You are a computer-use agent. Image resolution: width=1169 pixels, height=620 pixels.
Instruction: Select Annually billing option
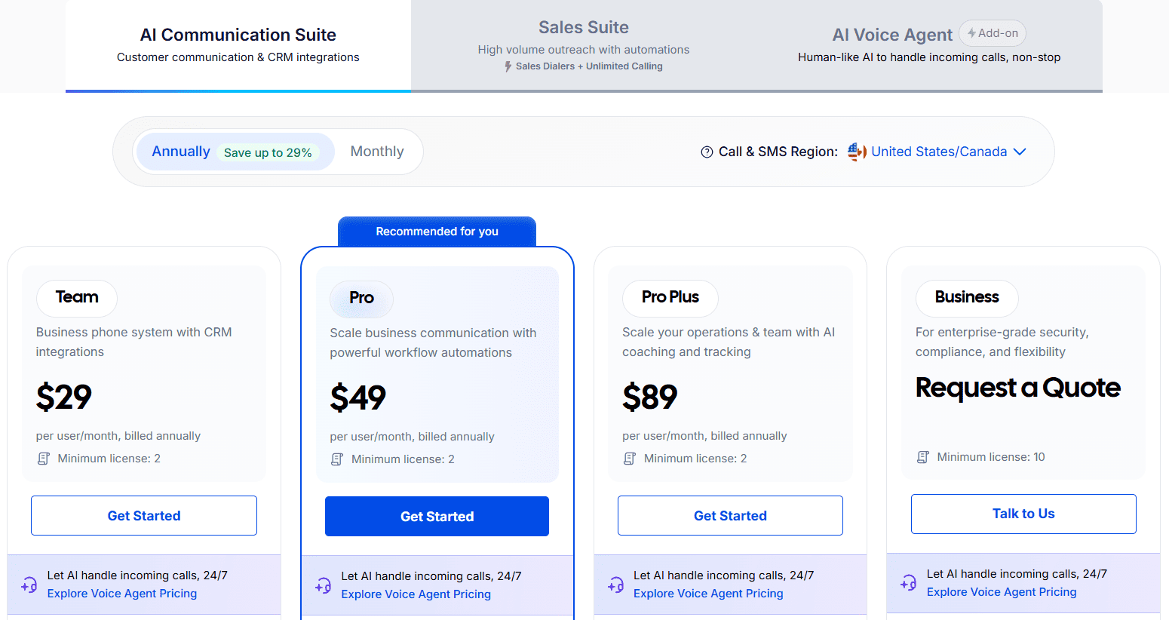click(x=181, y=152)
